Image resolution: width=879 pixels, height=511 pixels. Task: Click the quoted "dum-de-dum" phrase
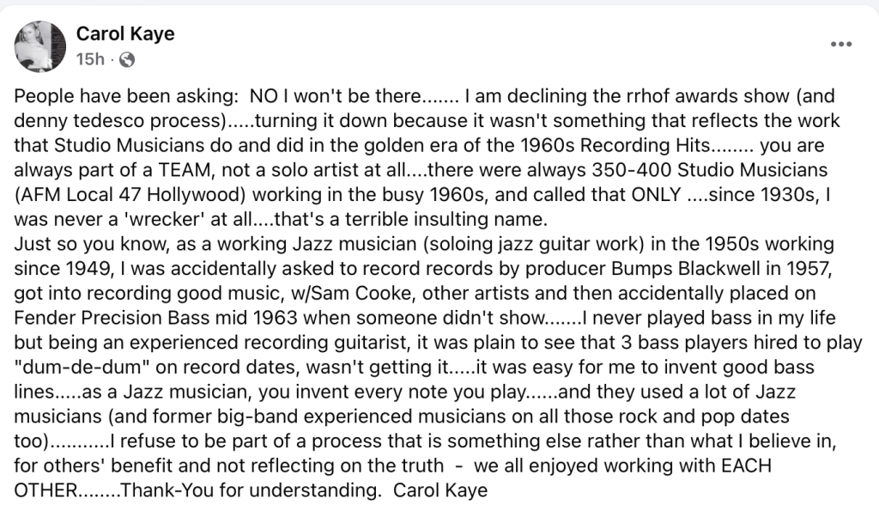pos(82,368)
